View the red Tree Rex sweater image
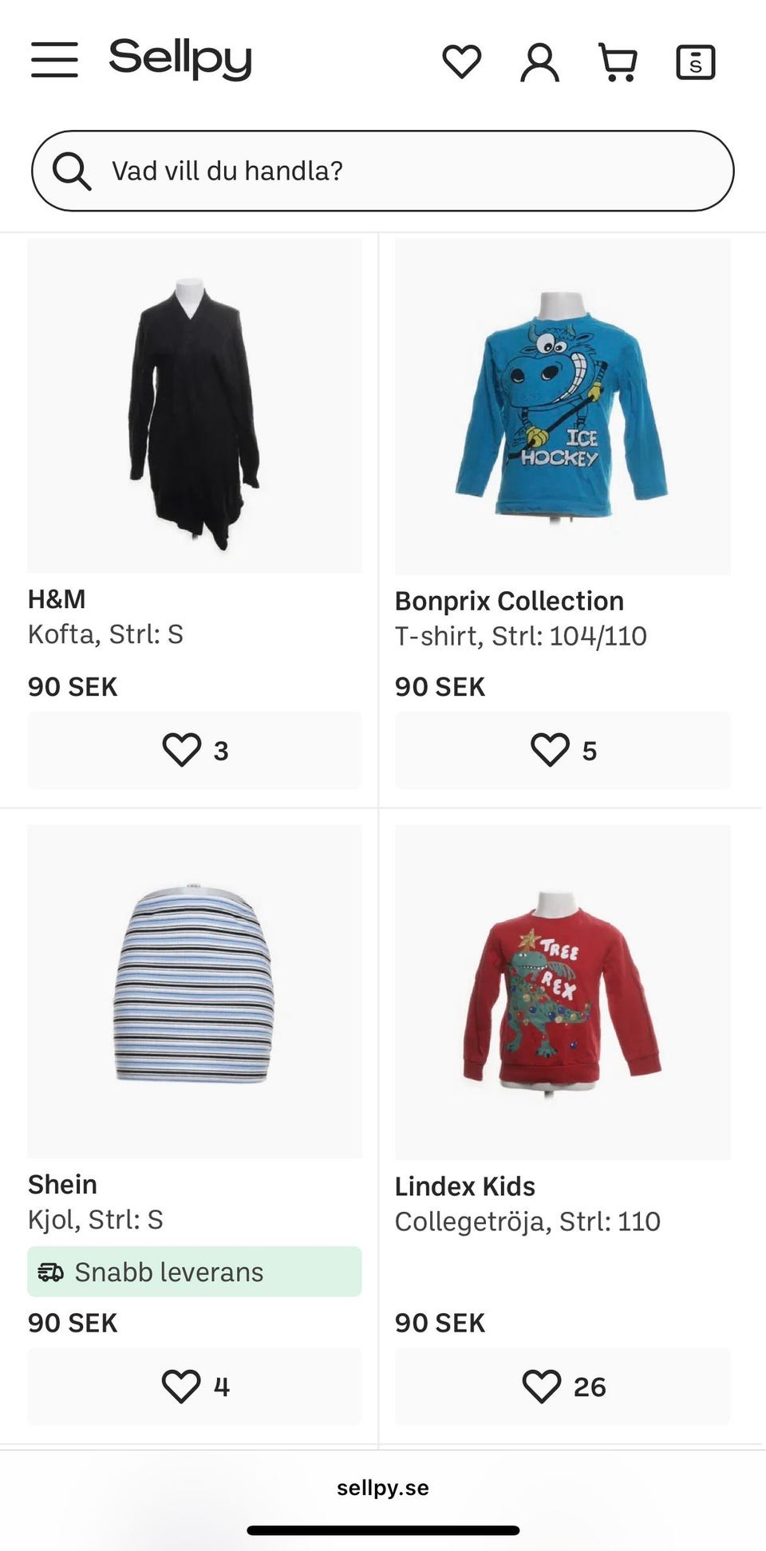The width and height of the screenshot is (766, 1551). (563, 991)
